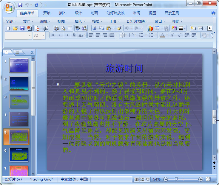Click the 54% zoom level button
219x185 pixels.
(x=157, y=179)
